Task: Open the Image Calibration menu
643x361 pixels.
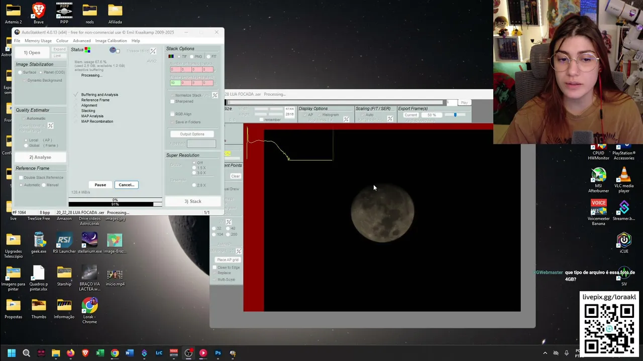Action: 111,41
